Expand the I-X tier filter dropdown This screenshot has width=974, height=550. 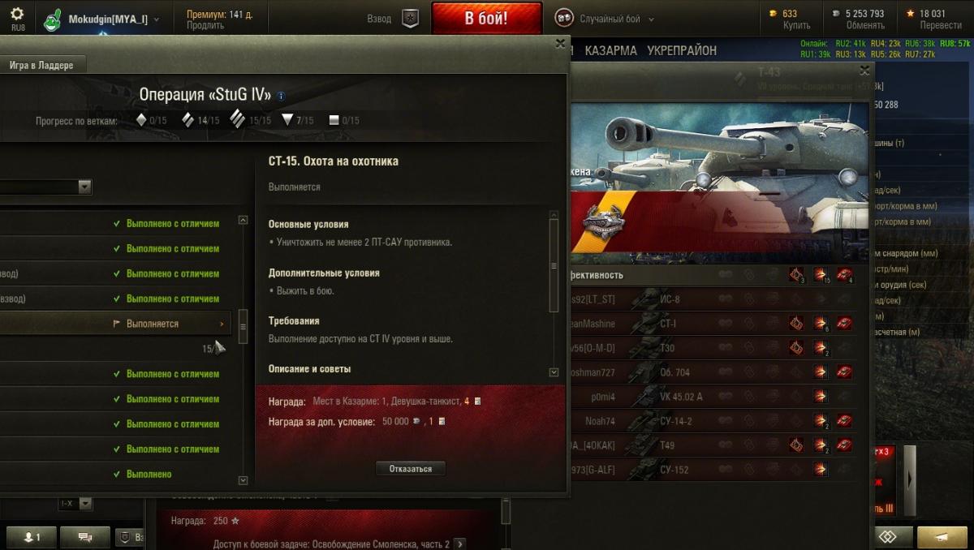[85, 504]
